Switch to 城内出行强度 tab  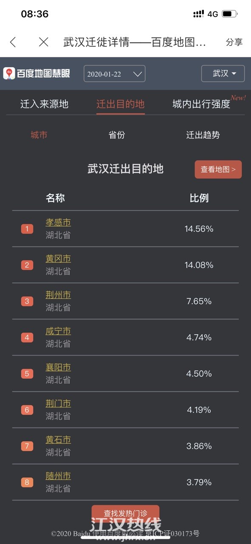point(201,104)
